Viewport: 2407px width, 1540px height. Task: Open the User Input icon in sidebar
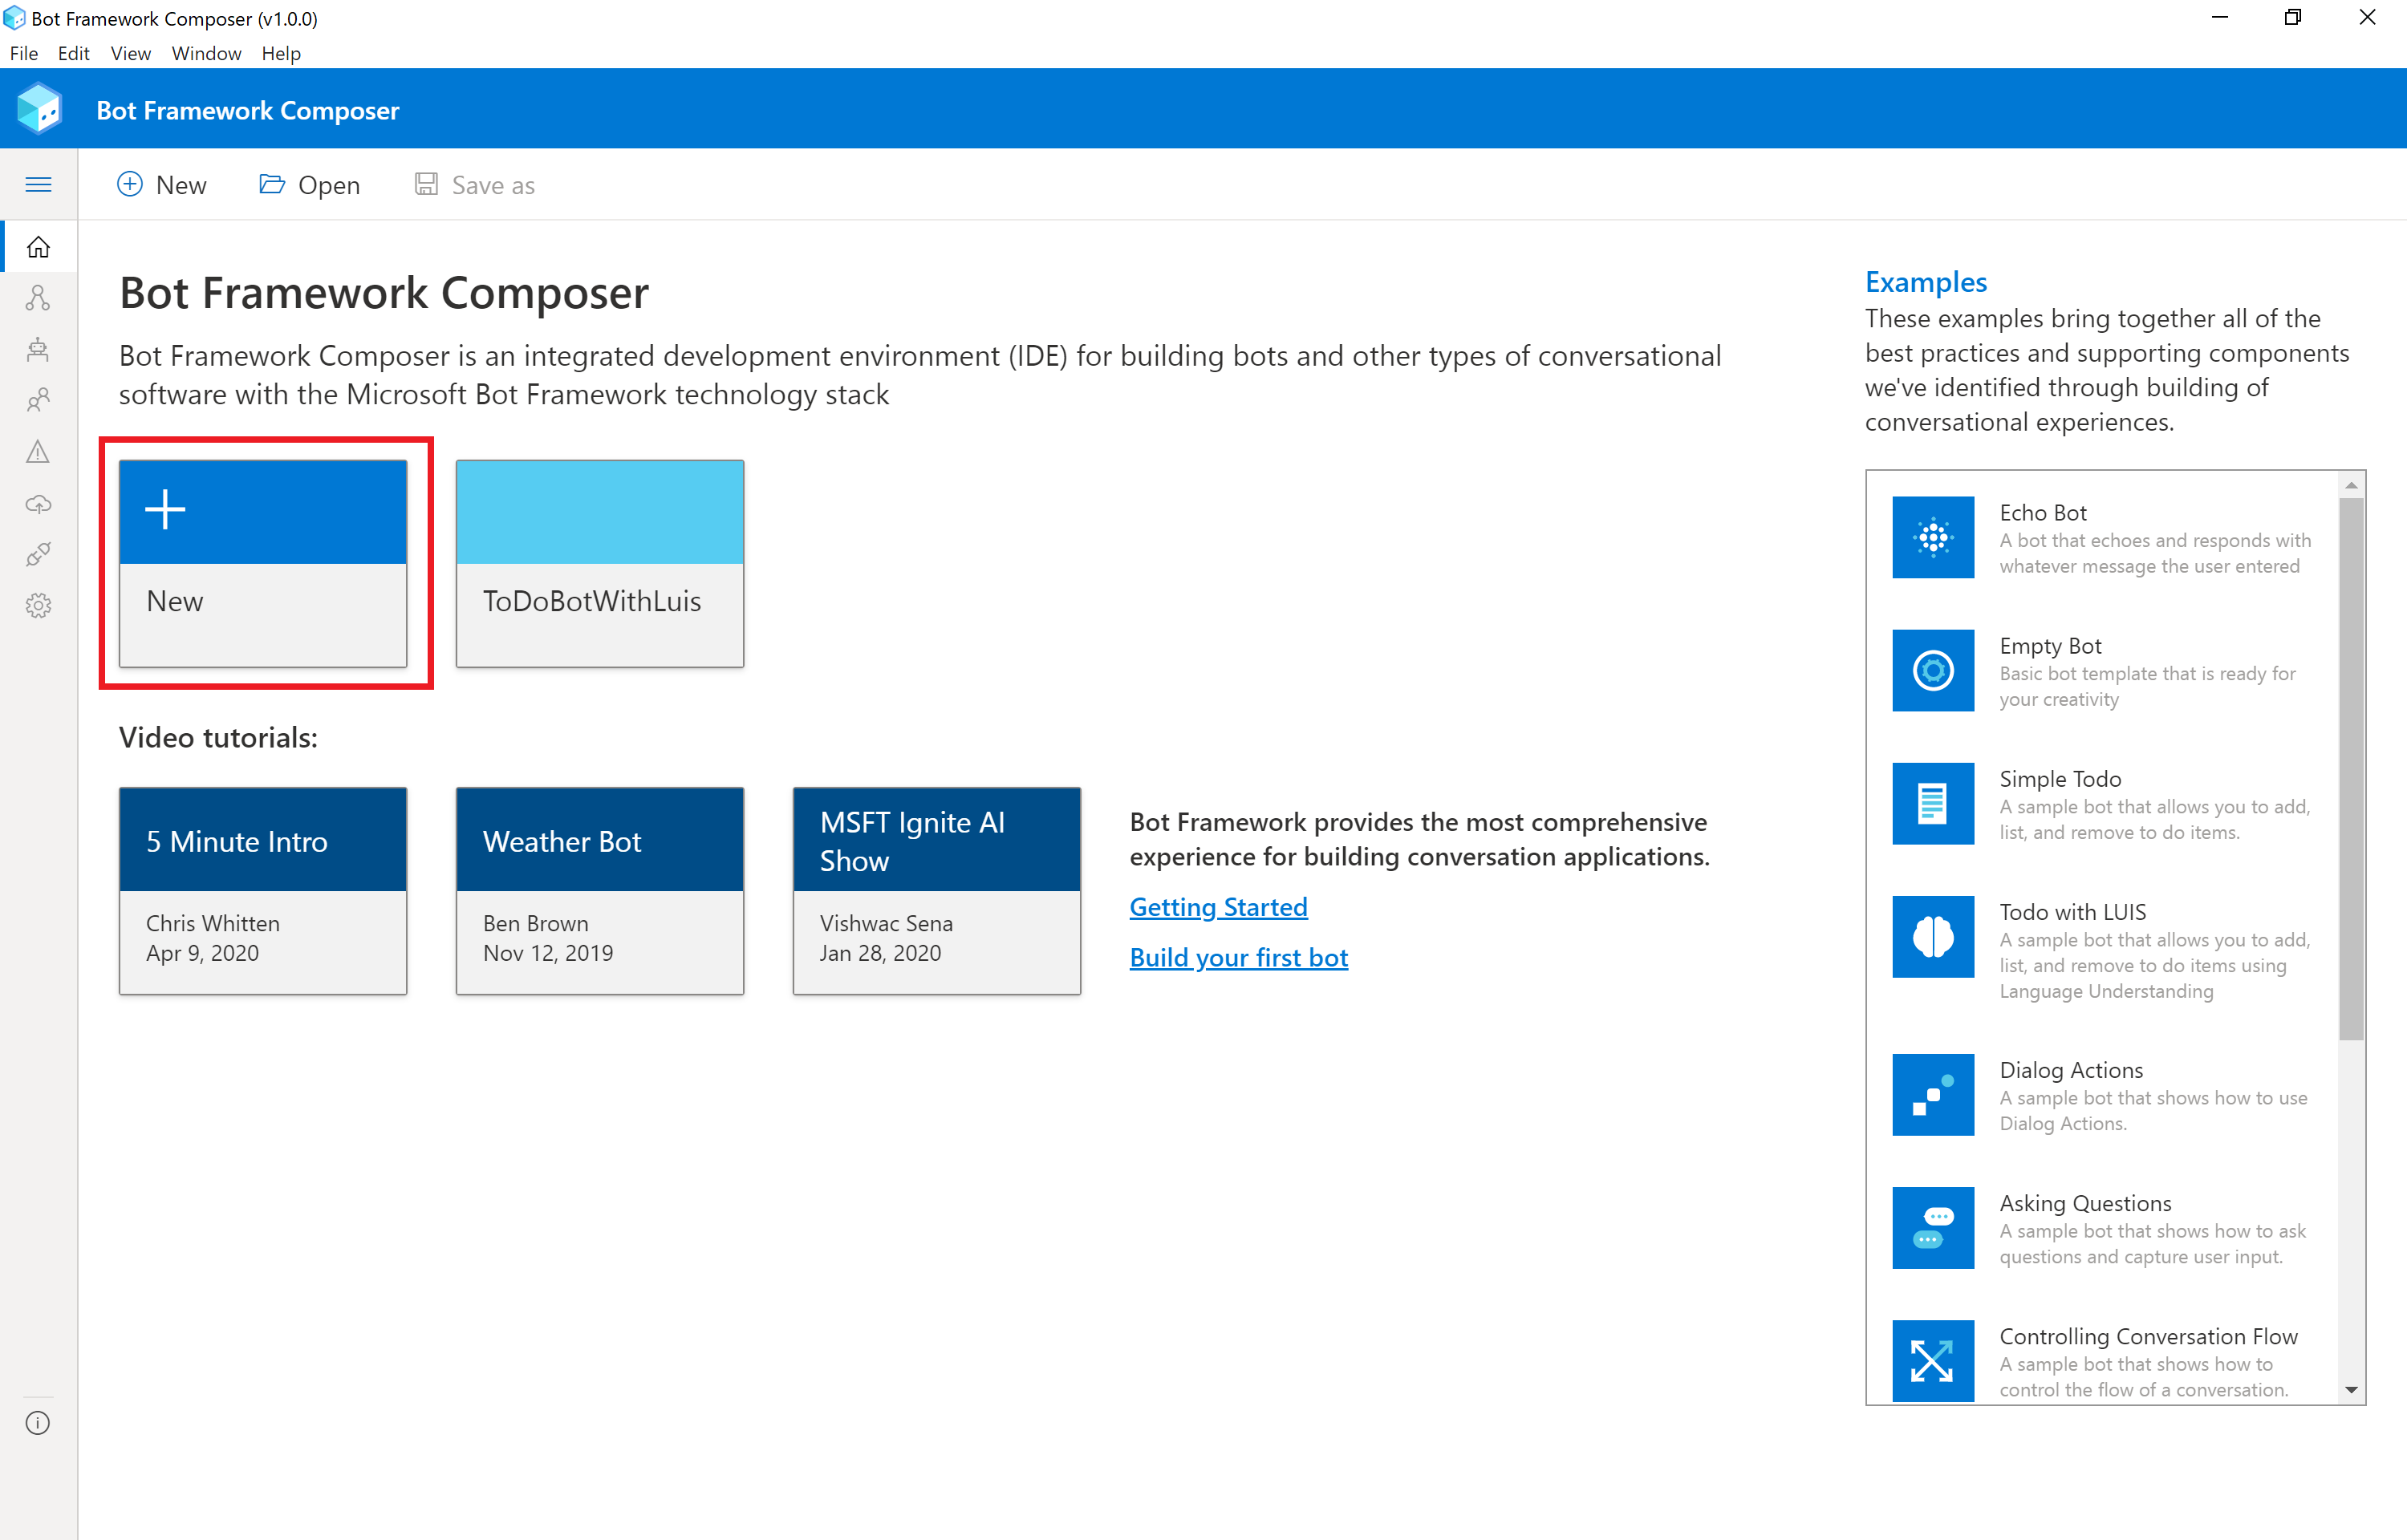click(38, 400)
